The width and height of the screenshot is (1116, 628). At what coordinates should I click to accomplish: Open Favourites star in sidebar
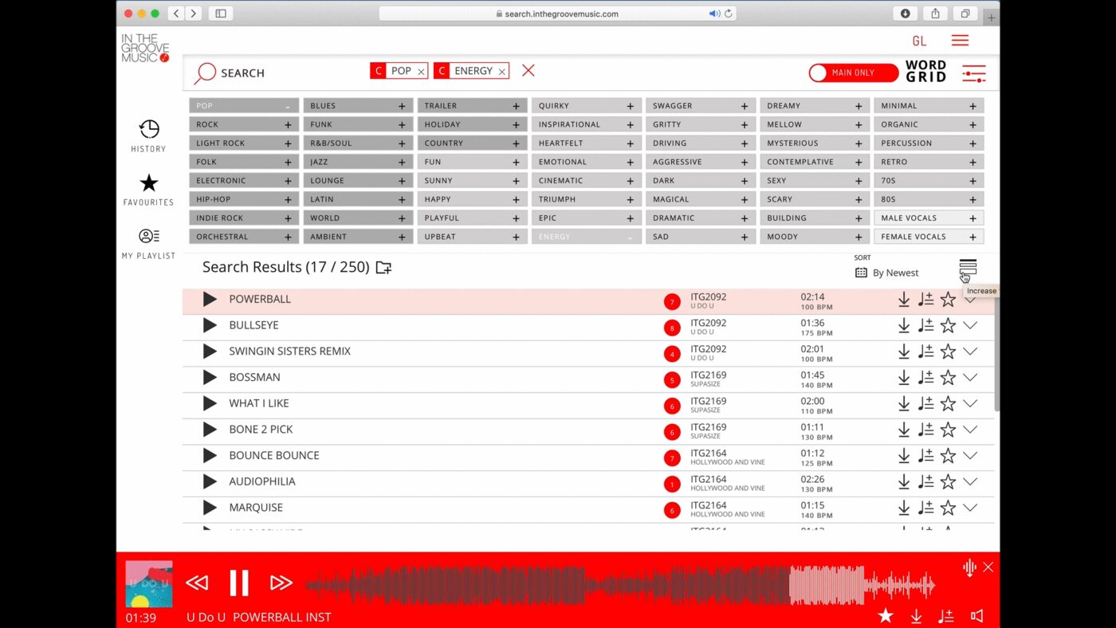(x=149, y=183)
